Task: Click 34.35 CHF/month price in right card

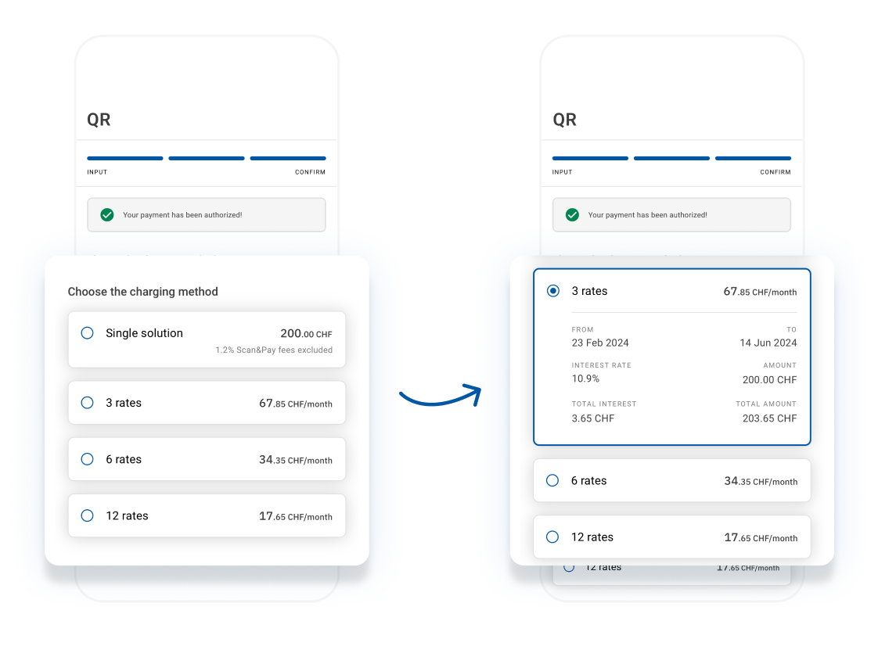Action: pos(761,481)
